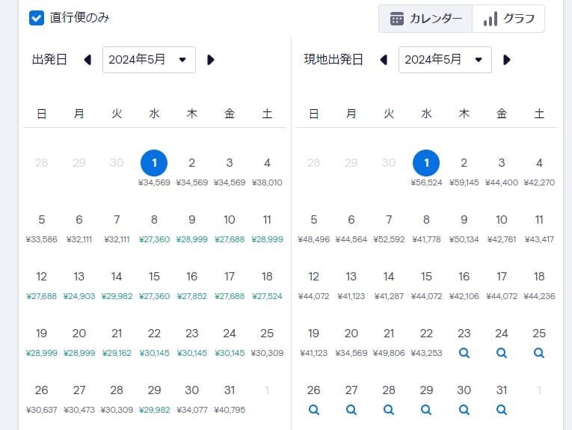Go to previous month for 現地出発日
This screenshot has width=572, height=430.
(x=384, y=60)
